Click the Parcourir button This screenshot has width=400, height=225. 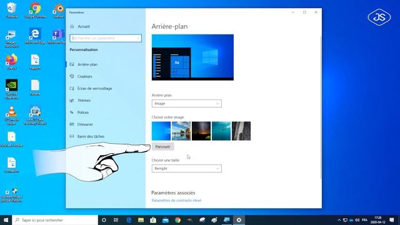point(162,147)
